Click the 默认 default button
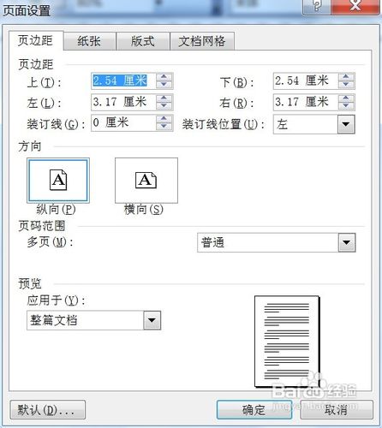 click(x=48, y=410)
